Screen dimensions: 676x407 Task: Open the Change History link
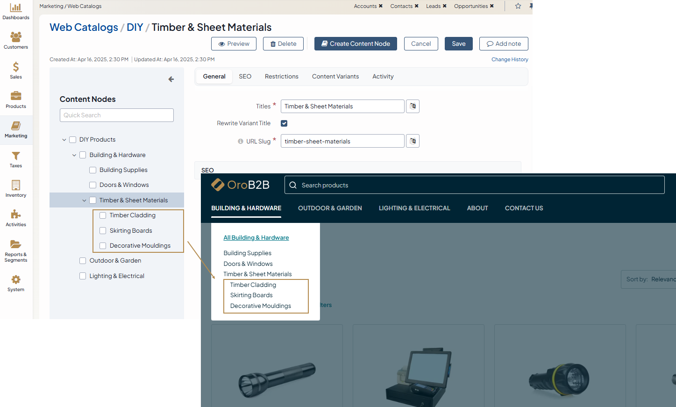(510, 59)
